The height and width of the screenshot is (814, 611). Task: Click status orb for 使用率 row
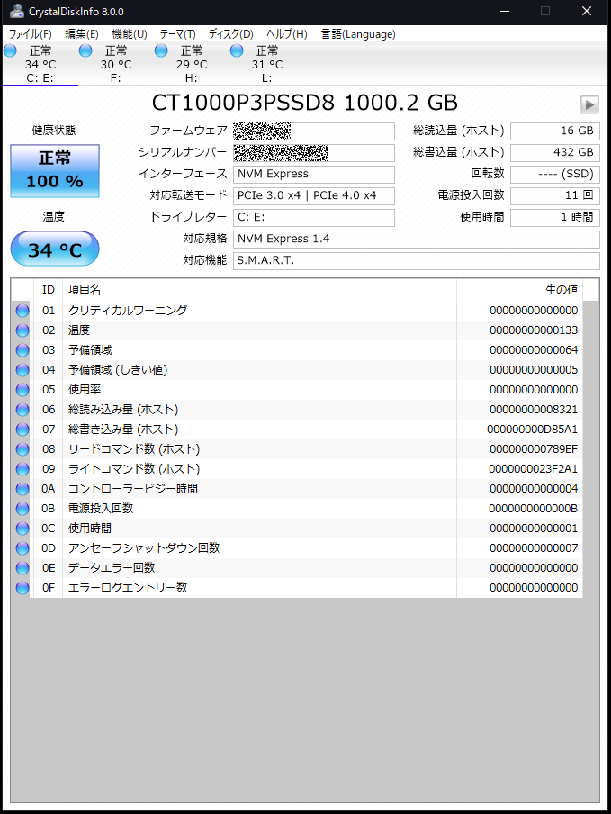click(22, 389)
